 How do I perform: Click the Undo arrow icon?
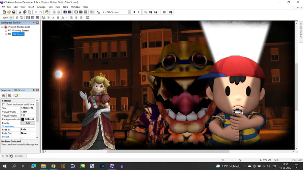click(36, 12)
